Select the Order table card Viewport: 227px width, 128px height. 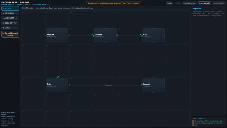(57, 85)
